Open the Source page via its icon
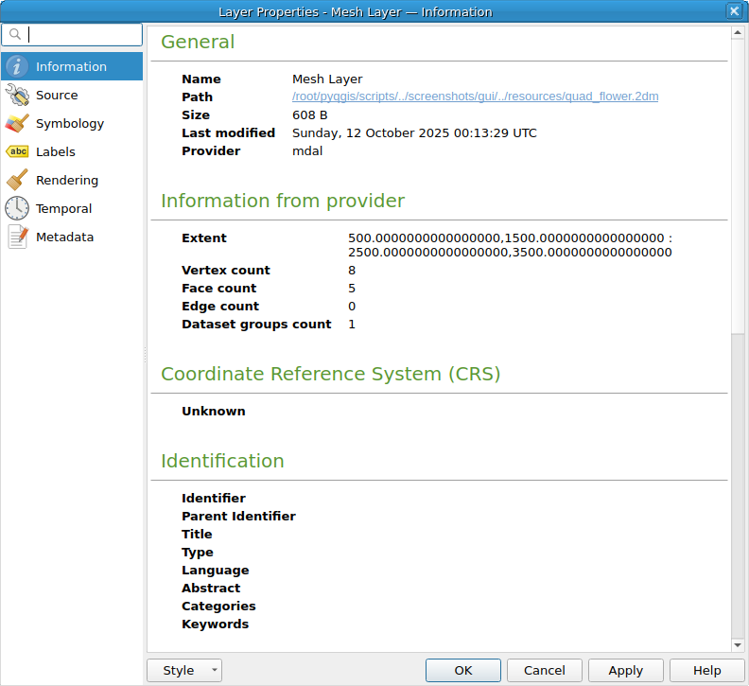This screenshot has width=749, height=686. coord(17,95)
